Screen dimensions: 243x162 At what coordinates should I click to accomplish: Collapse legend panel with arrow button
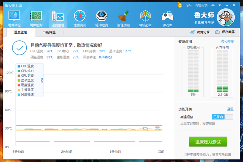tap(42, 80)
